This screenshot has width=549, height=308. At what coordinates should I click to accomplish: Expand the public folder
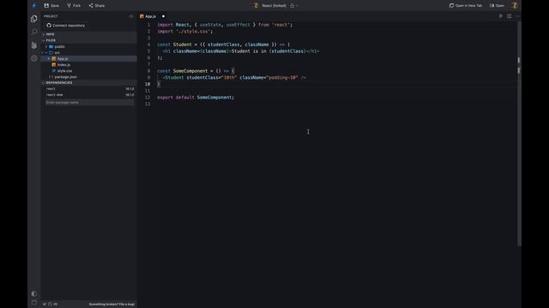pyautogui.click(x=89, y=46)
